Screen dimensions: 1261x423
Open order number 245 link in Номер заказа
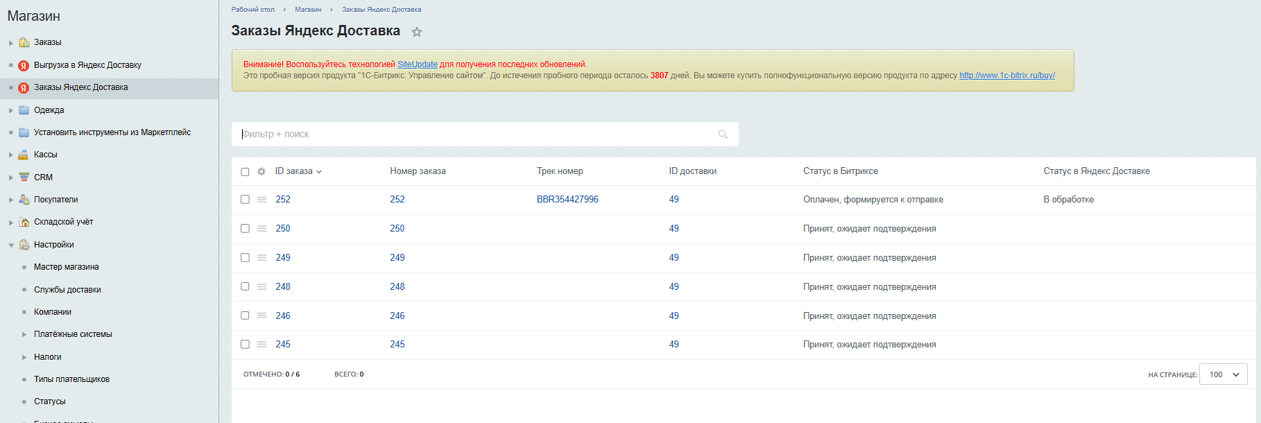click(x=397, y=345)
